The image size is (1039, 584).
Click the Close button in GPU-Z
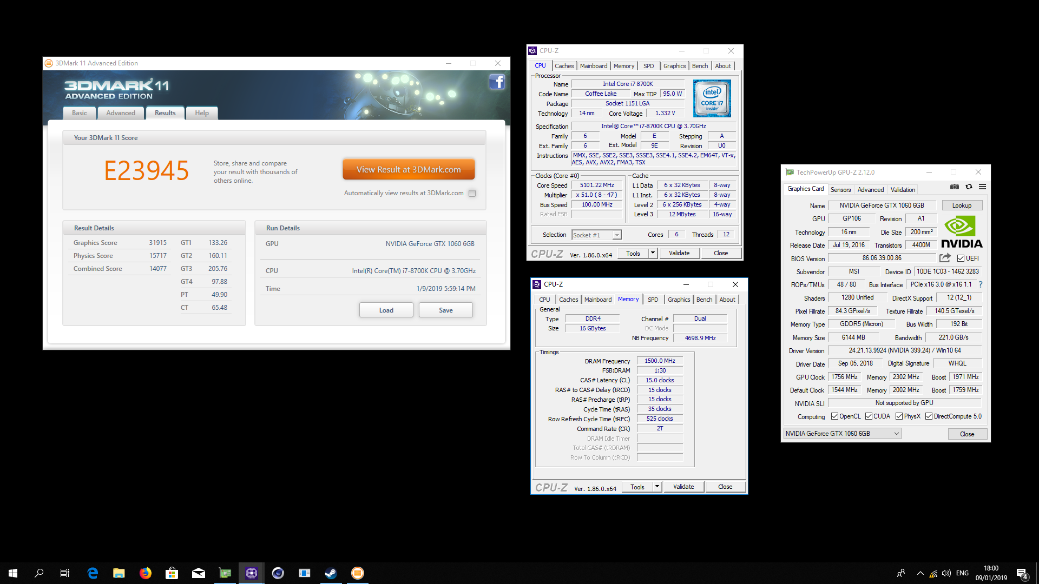(967, 434)
